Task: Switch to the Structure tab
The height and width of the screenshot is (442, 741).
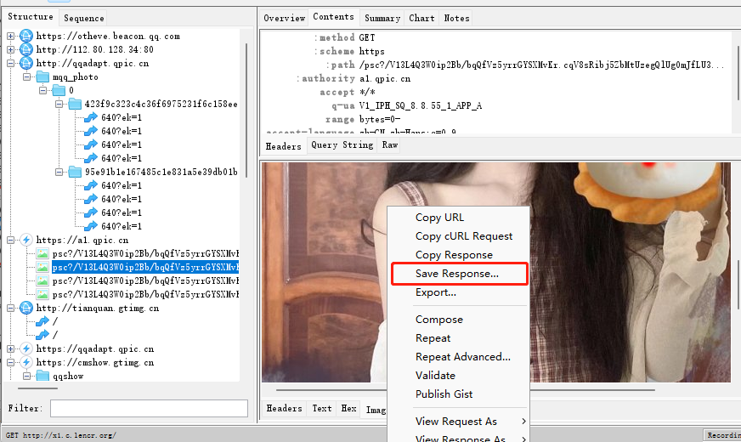Action: tap(31, 17)
